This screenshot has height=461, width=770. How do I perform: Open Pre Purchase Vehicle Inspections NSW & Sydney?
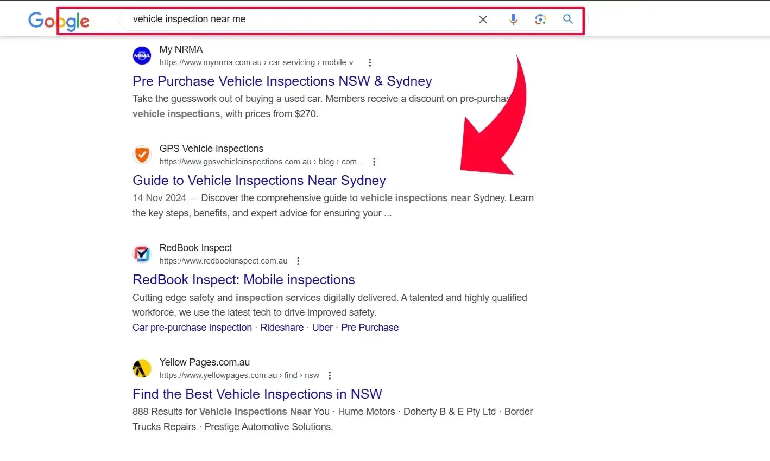tap(282, 81)
